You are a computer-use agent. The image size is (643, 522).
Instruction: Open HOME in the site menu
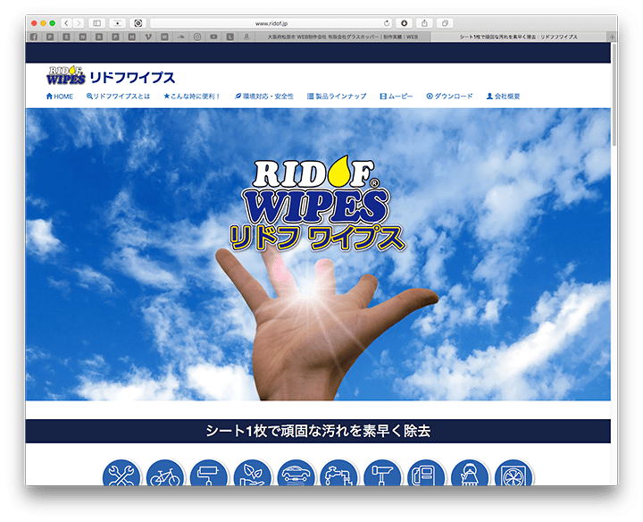coord(60,96)
